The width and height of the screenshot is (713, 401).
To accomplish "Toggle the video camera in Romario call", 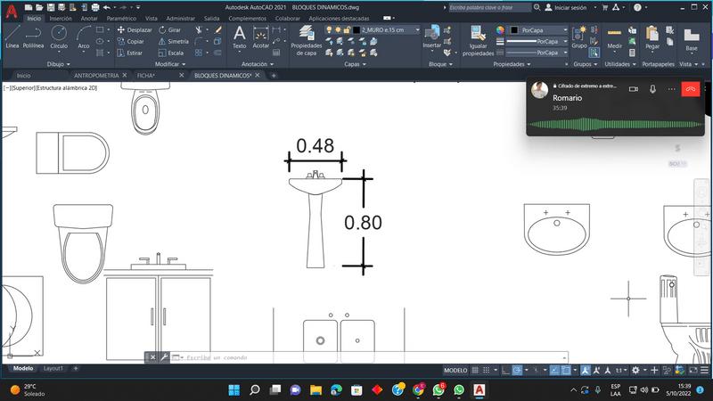I will 634,89.
